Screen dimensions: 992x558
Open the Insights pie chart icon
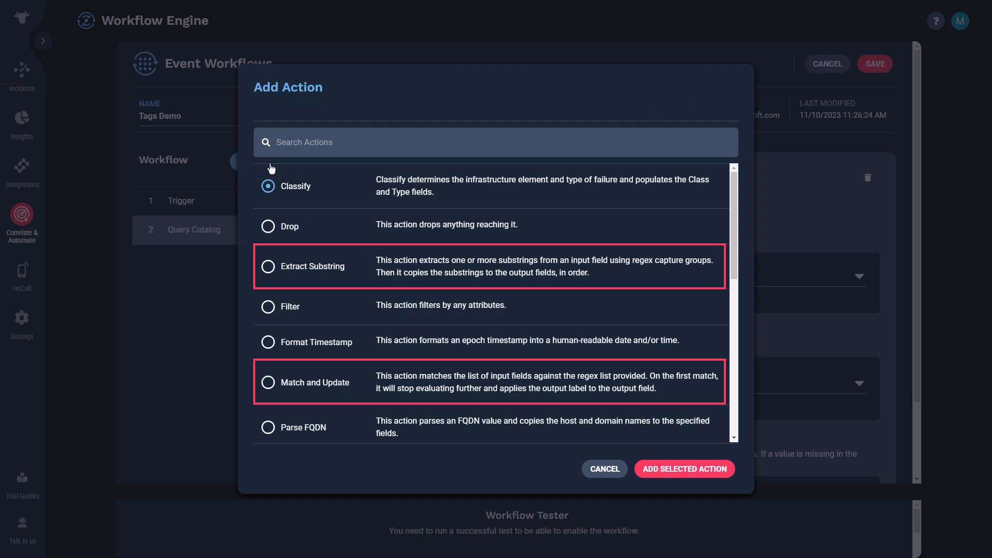pyautogui.click(x=22, y=118)
